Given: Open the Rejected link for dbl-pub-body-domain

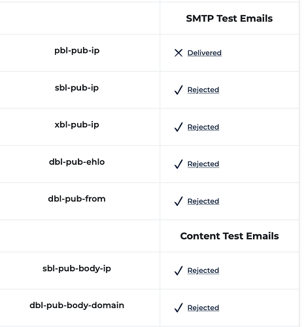Looking at the screenshot, I should (203, 307).
